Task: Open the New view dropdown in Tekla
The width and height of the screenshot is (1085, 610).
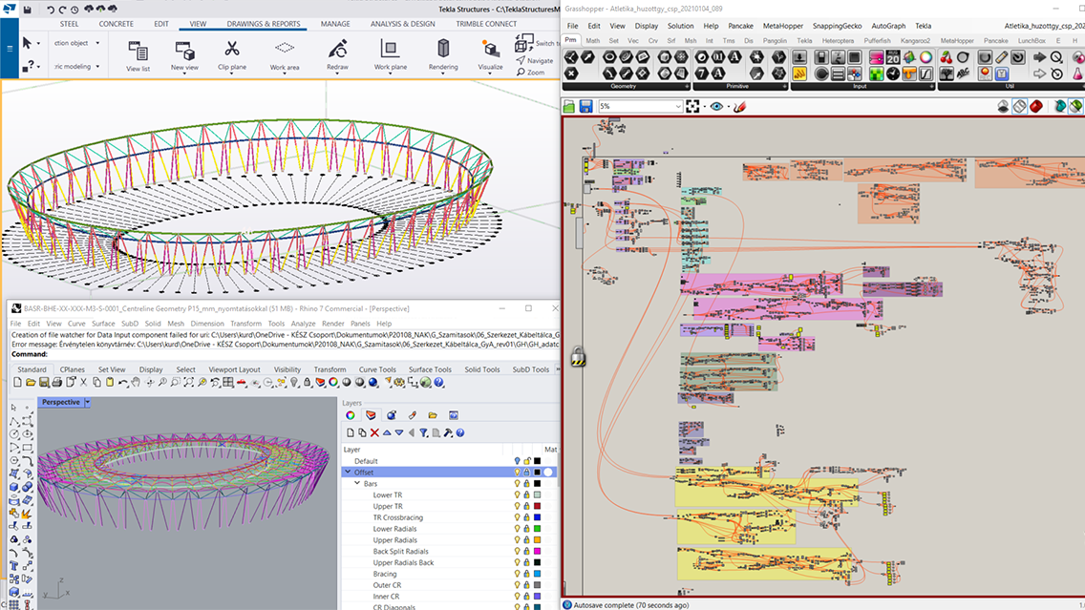Action: [x=184, y=72]
